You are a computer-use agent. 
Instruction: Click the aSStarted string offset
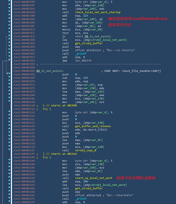click(x=94, y=195)
